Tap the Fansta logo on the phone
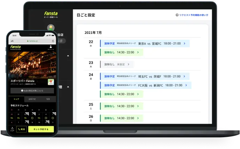This screenshot has height=149, width=240. click(15, 47)
